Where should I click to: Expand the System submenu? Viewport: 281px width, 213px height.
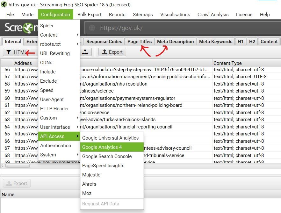(47, 155)
